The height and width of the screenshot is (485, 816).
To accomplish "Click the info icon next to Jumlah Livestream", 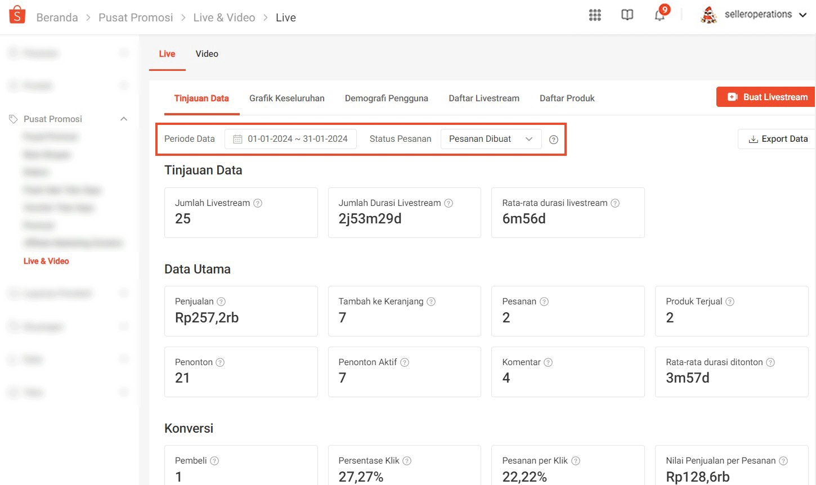I will 258,203.
